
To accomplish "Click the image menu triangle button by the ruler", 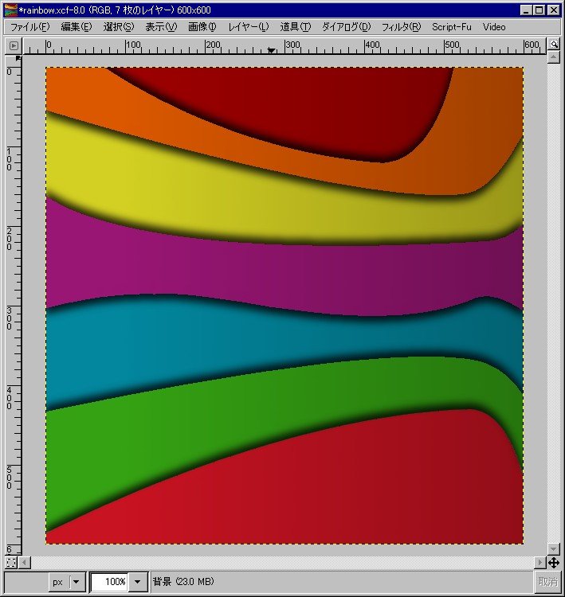I will pos(14,45).
